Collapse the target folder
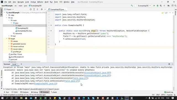Viewport: 177px width, 100px height. 7,39
